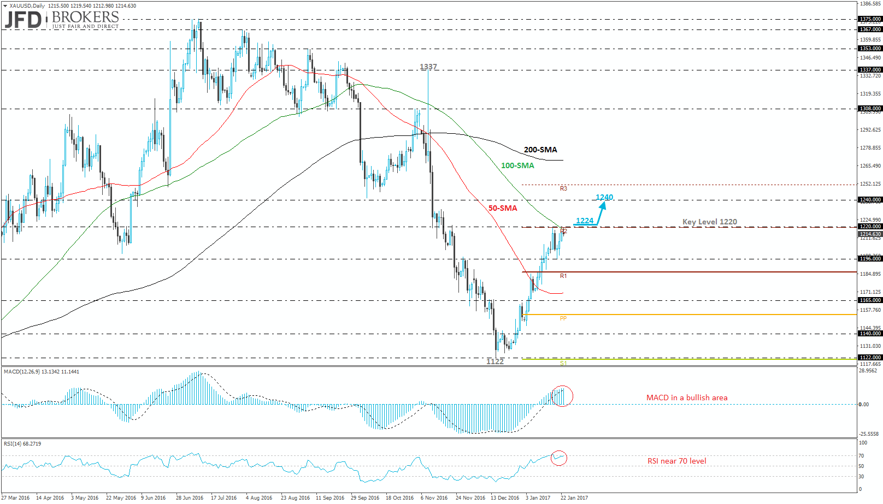883x504 pixels.
Task: Click the R1 pivot label
Action: (563, 276)
